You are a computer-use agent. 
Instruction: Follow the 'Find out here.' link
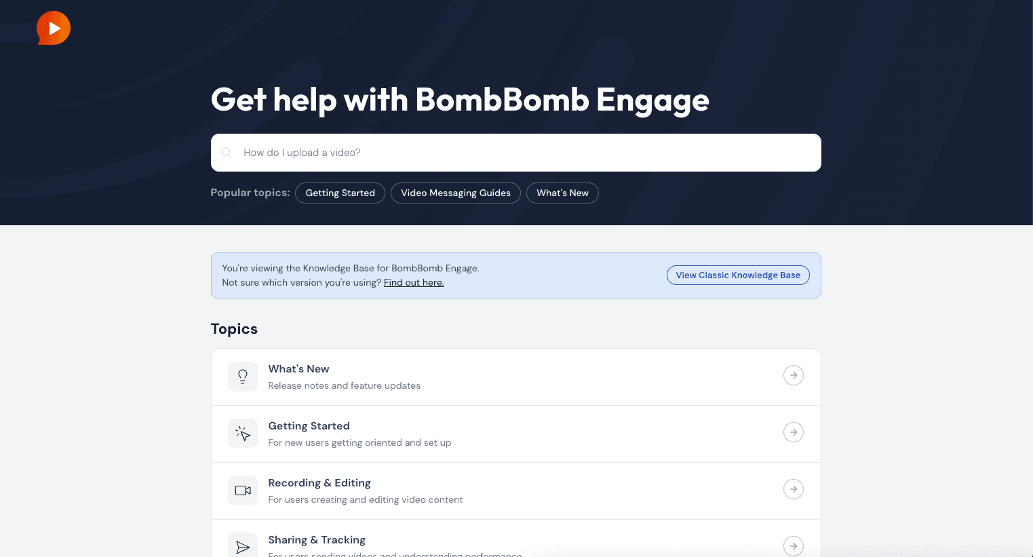pos(414,282)
